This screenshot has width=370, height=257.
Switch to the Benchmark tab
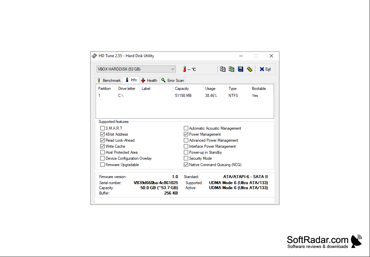click(x=109, y=81)
